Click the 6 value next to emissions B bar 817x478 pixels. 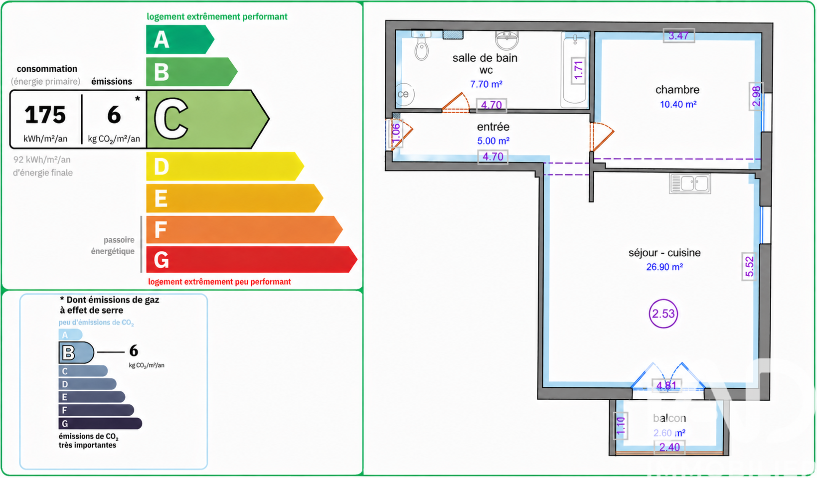[134, 351]
